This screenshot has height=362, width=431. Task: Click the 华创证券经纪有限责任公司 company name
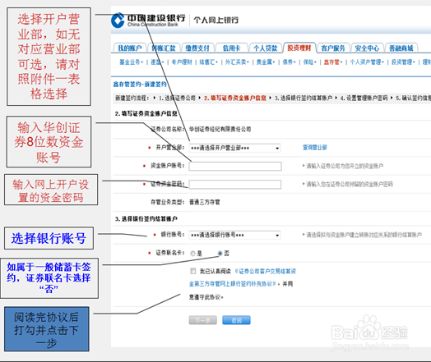220,129
